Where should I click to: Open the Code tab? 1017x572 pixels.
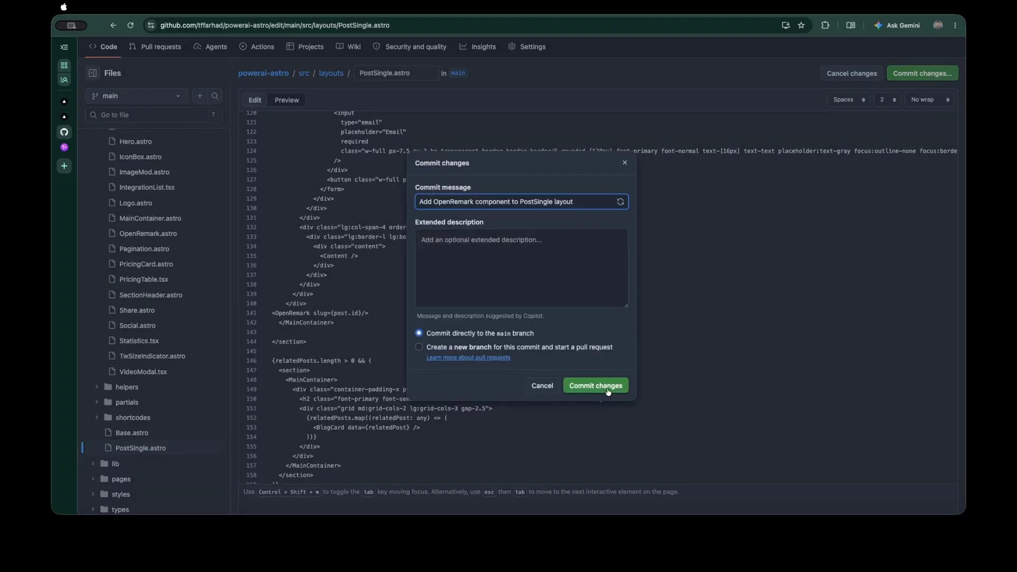pos(103,47)
